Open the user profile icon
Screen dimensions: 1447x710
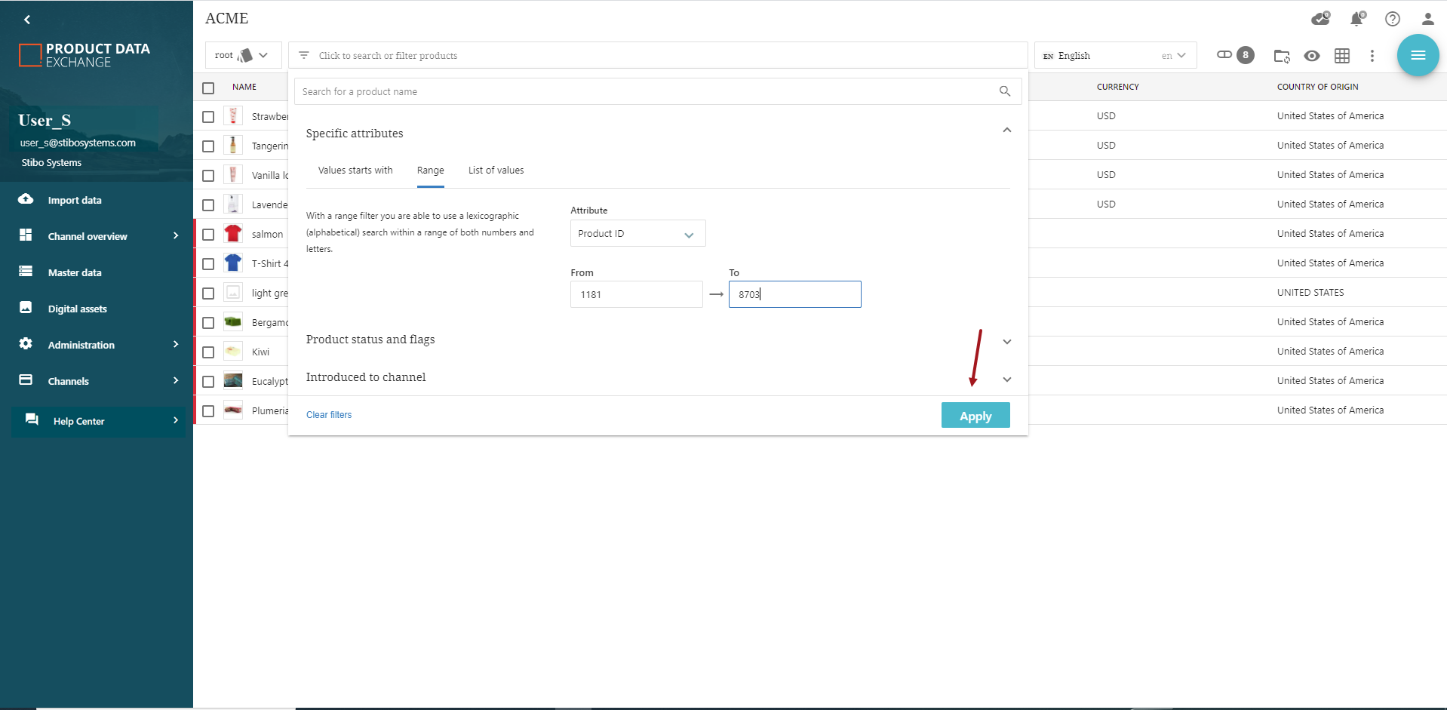tap(1427, 19)
